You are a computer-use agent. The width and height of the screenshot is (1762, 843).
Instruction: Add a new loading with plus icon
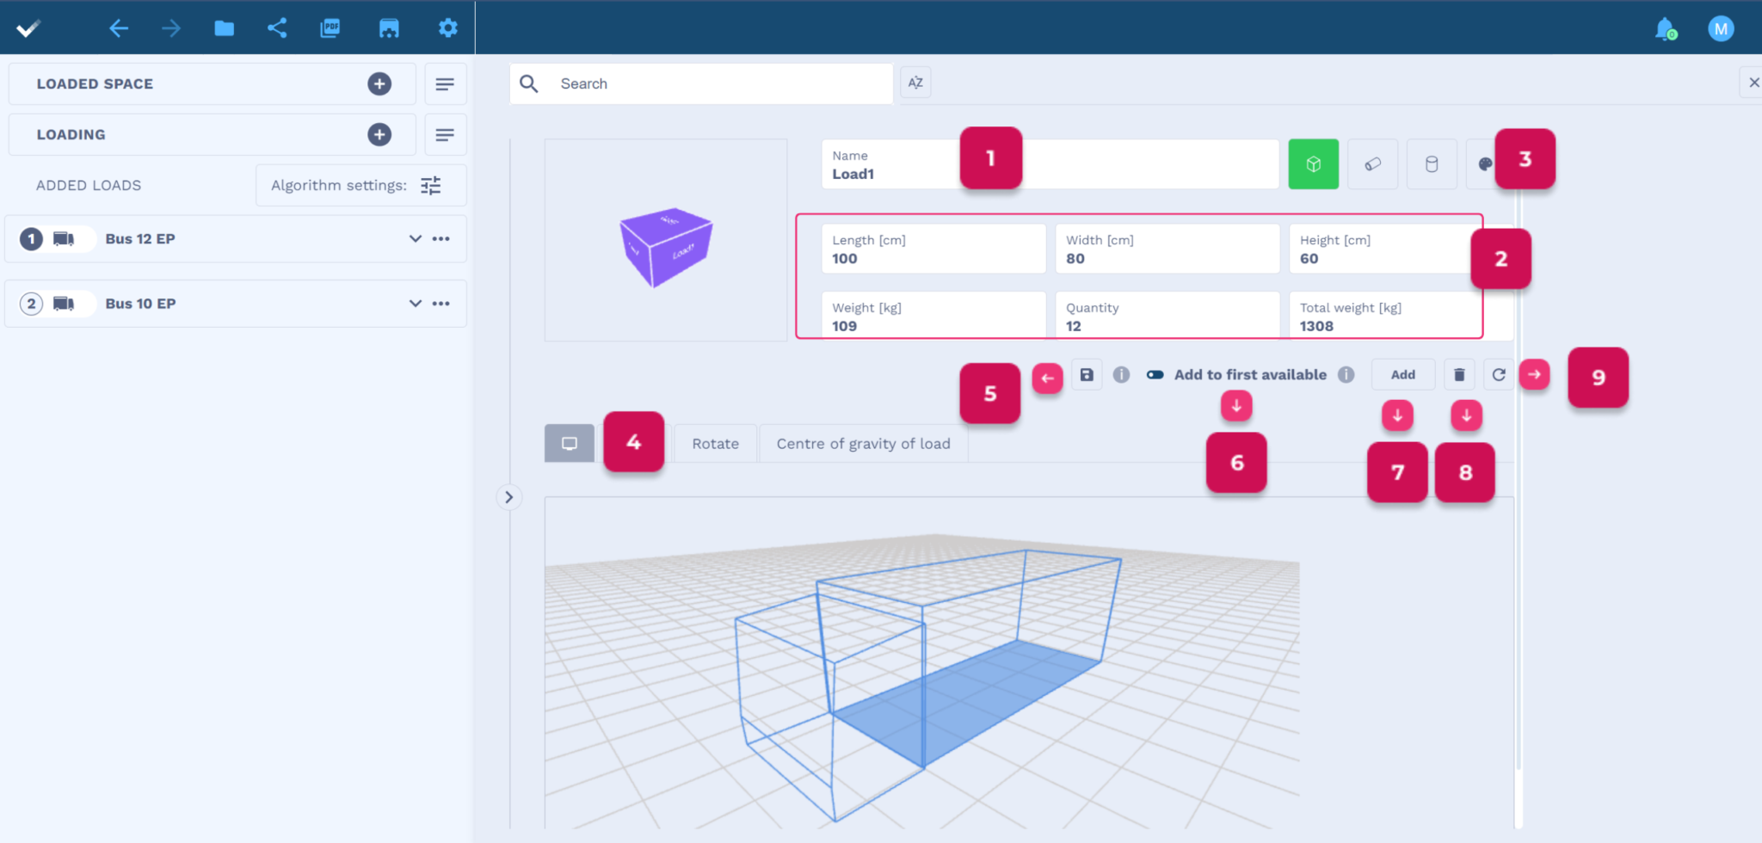(379, 134)
